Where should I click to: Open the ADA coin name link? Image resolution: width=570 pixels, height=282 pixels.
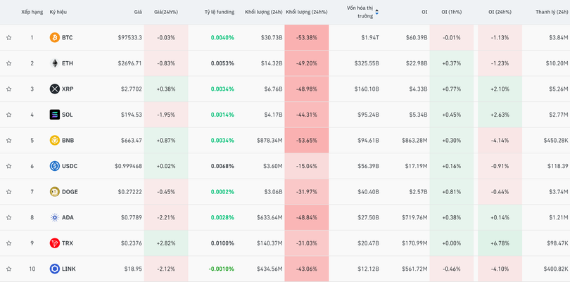coord(68,217)
